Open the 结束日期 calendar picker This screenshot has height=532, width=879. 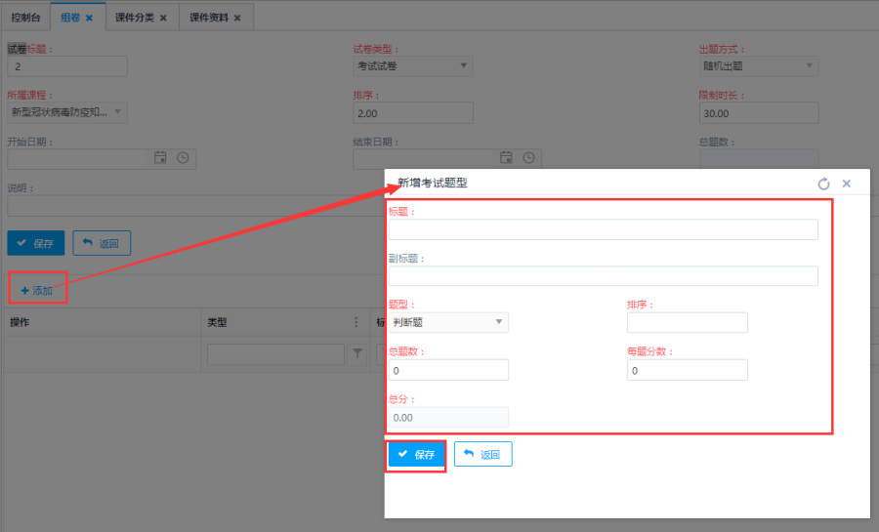pos(506,158)
